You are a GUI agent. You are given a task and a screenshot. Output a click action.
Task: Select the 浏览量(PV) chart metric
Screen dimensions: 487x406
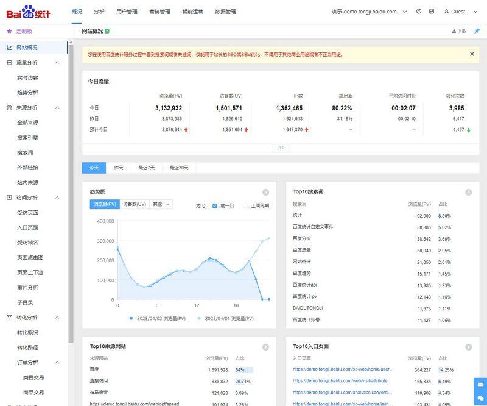point(105,204)
